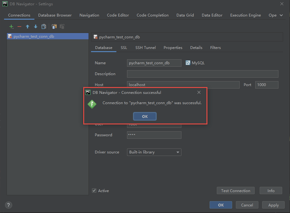Open the Driver source dropdown
The width and height of the screenshot is (290, 213).
click(x=154, y=152)
